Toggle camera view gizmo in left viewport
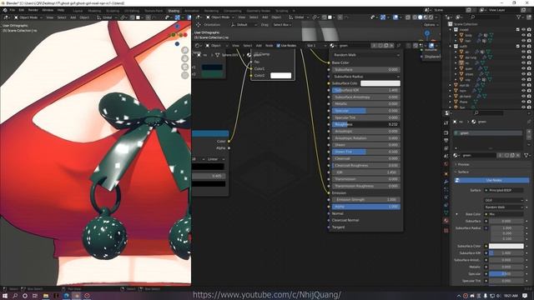 185,67
